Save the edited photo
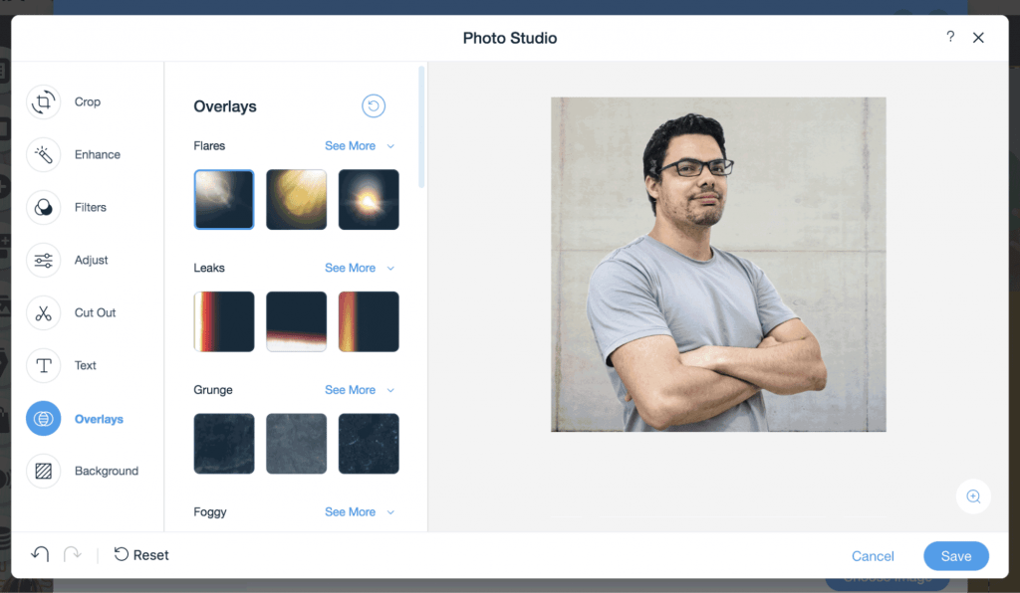The width and height of the screenshot is (1020, 593). pyautogui.click(x=956, y=556)
